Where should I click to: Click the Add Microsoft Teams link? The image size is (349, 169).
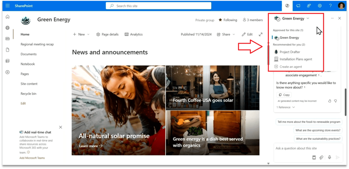coord(32,158)
